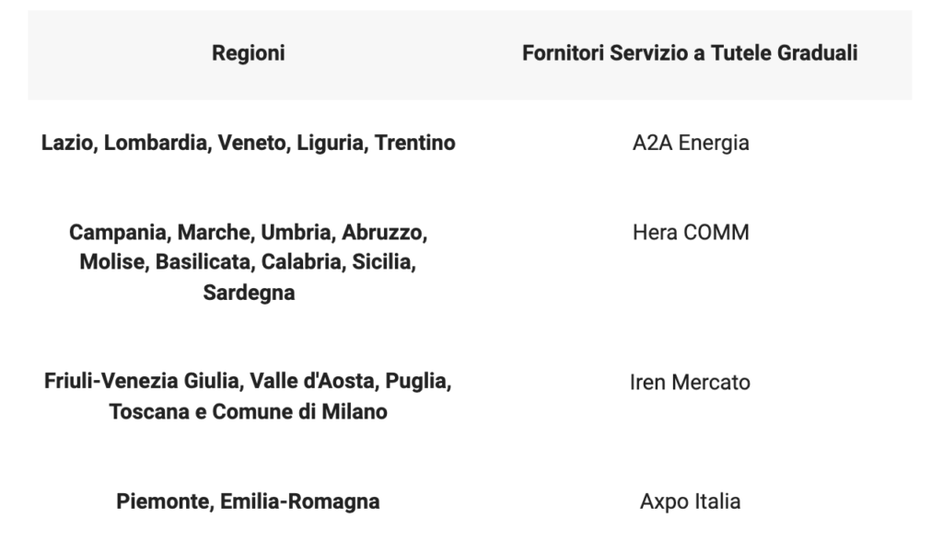943x541 pixels.
Task: Click the Trentino region name
Action: coord(414,144)
